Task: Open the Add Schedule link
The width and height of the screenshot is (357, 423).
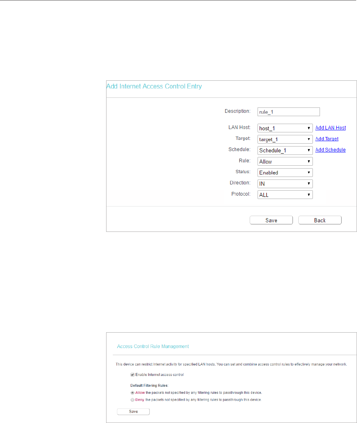Action: point(330,150)
